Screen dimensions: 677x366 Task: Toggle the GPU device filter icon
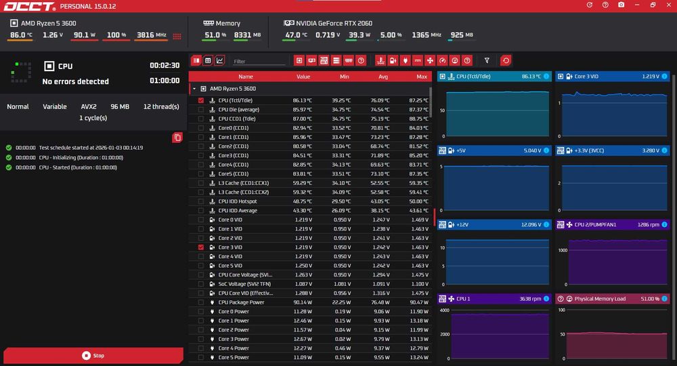pos(311,60)
